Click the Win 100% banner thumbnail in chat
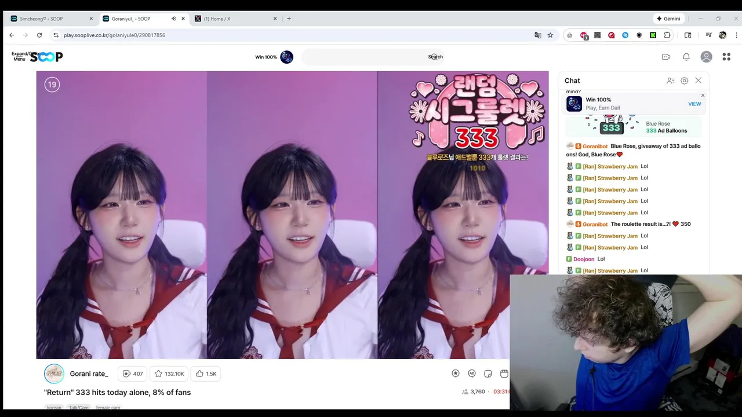This screenshot has height=417, width=742. [x=574, y=104]
